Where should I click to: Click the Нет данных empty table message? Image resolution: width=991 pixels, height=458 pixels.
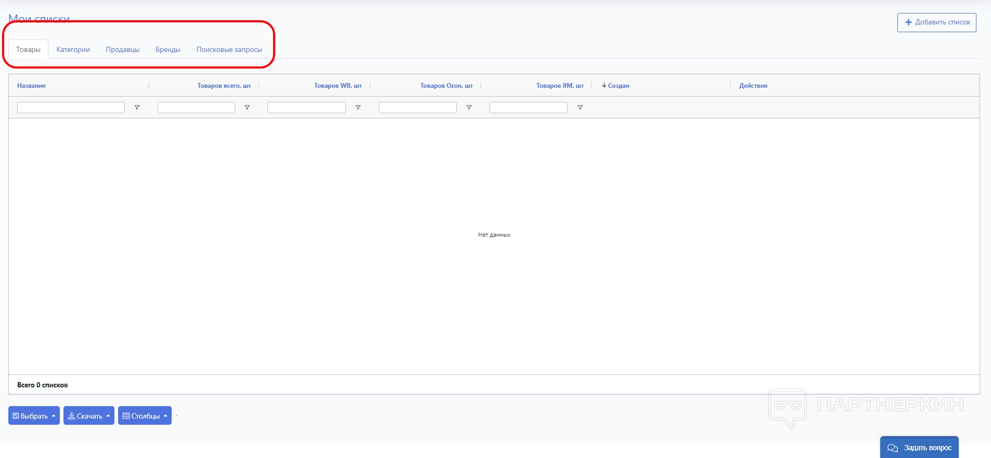[494, 235]
